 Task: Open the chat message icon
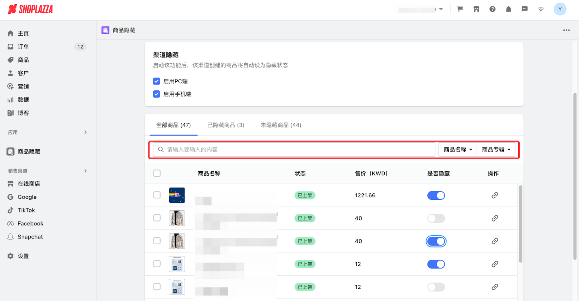[524, 9]
